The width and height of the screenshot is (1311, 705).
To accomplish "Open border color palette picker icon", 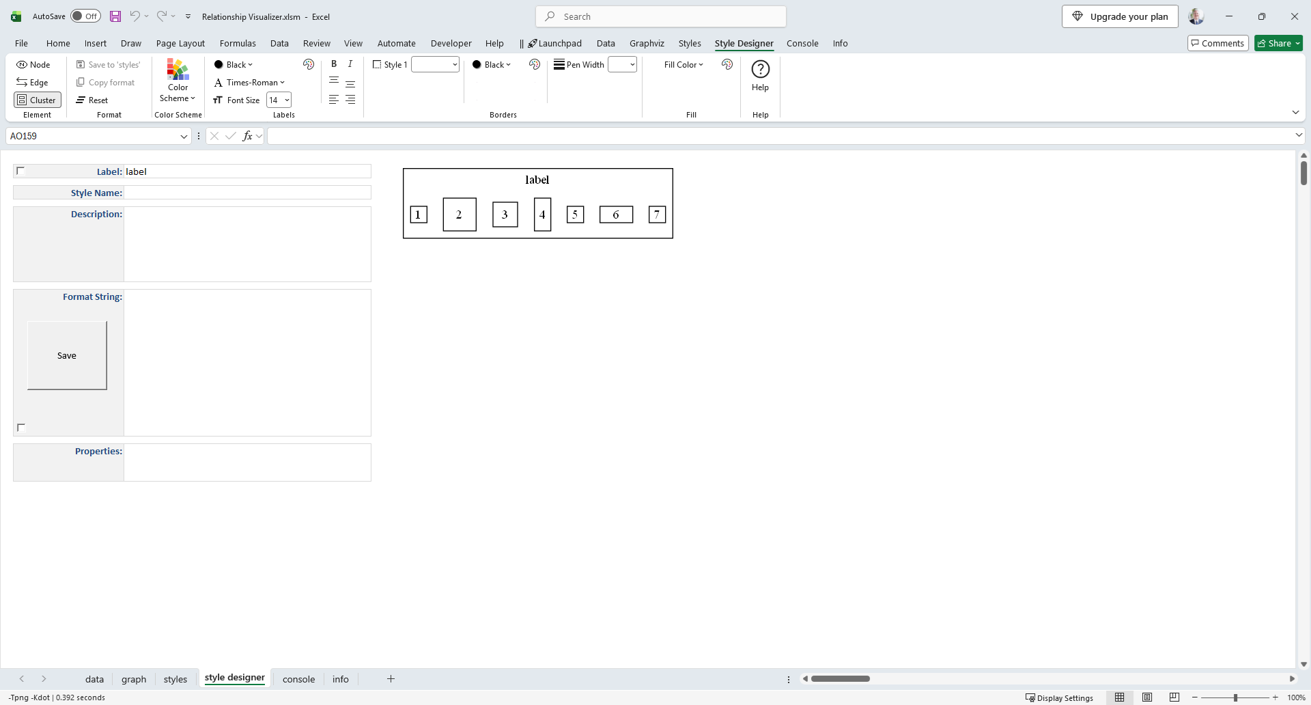I will click(x=535, y=64).
